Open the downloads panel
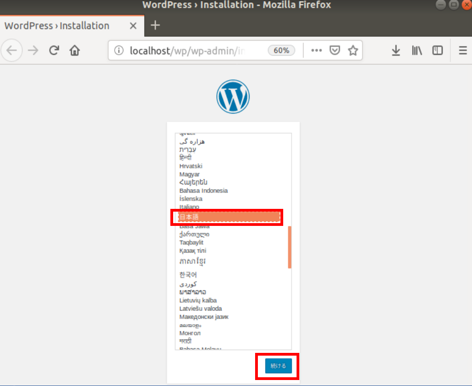 coord(396,50)
